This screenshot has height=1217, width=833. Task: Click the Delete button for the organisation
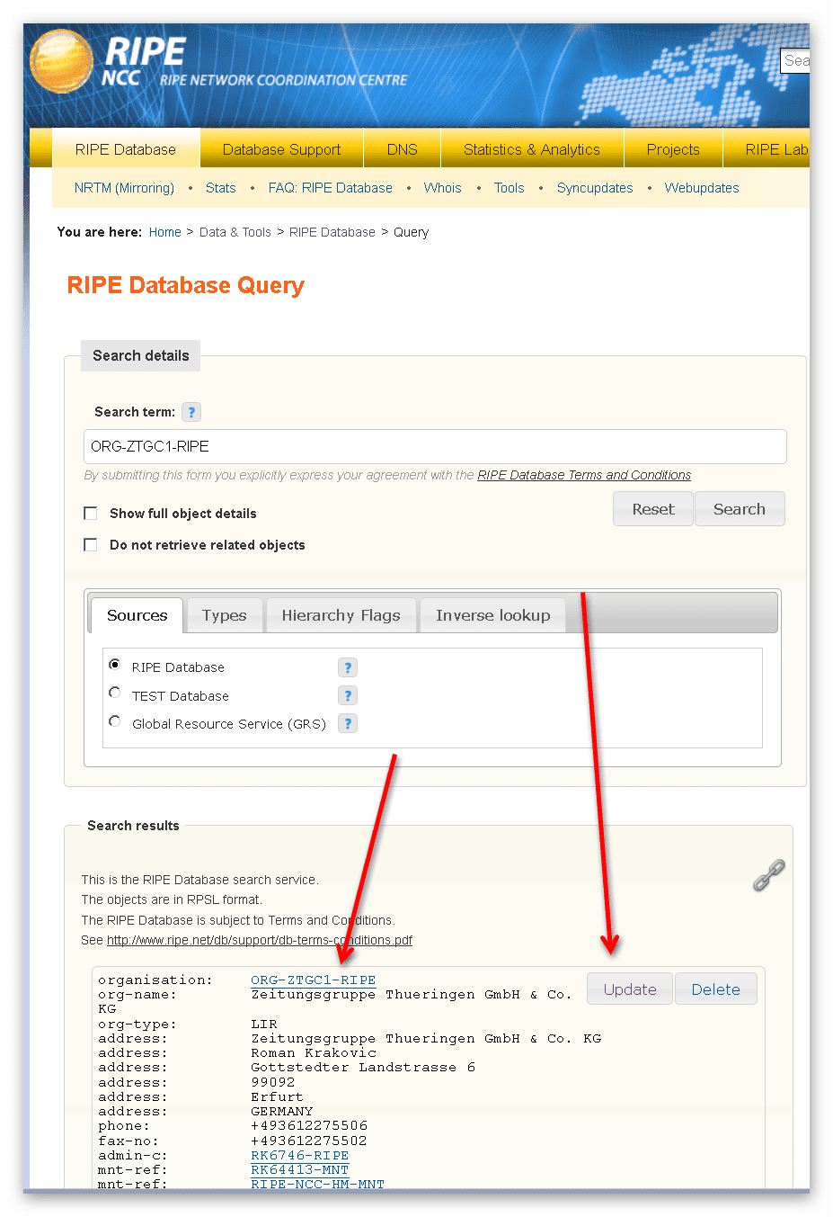click(716, 989)
